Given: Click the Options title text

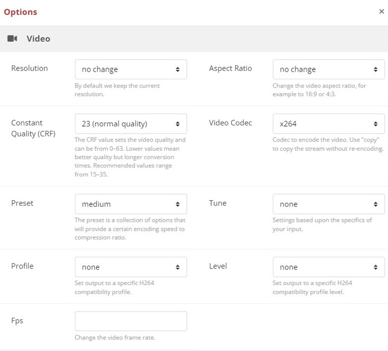Looking at the screenshot, I should point(21,12).
